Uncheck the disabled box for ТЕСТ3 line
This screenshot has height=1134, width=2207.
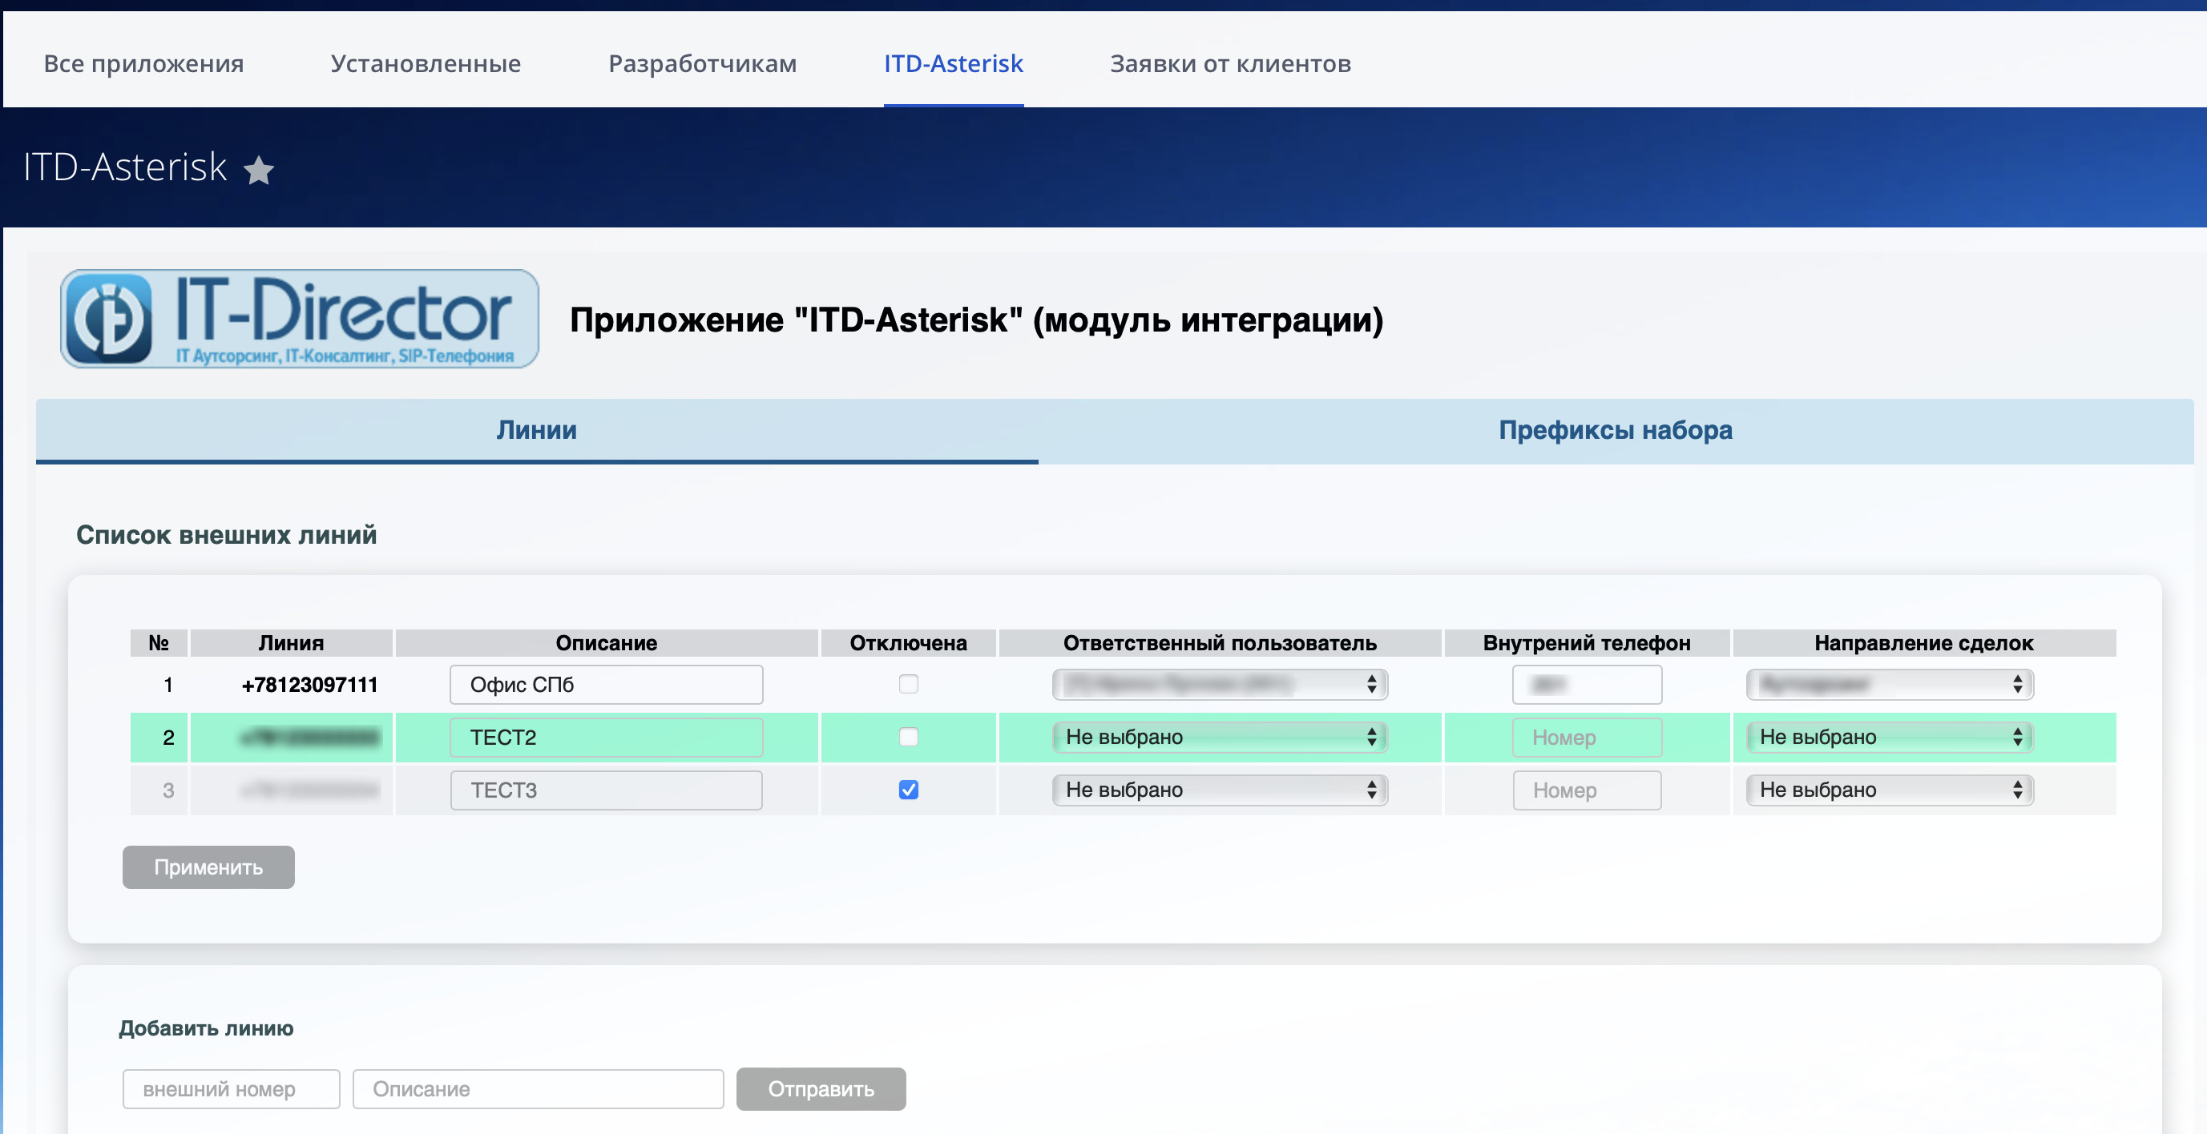[908, 789]
